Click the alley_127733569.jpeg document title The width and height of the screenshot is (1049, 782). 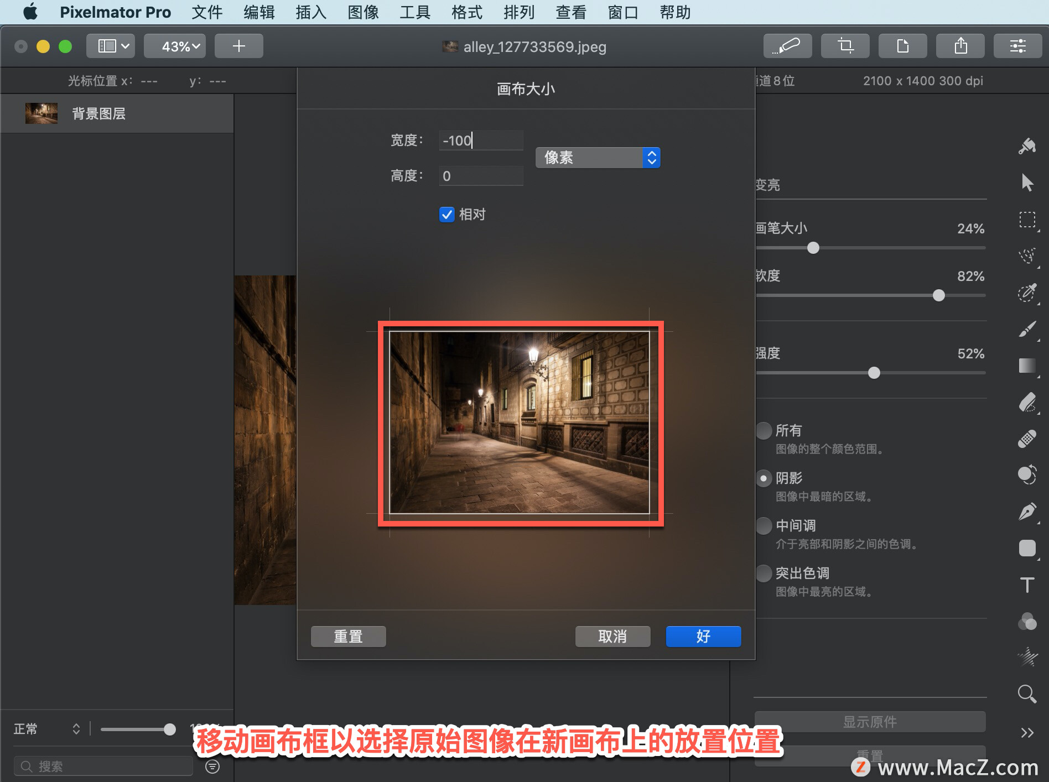pyautogui.click(x=534, y=46)
